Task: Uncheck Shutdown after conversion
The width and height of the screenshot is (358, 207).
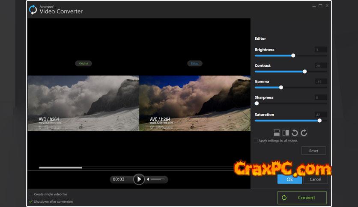Action: 31,201
